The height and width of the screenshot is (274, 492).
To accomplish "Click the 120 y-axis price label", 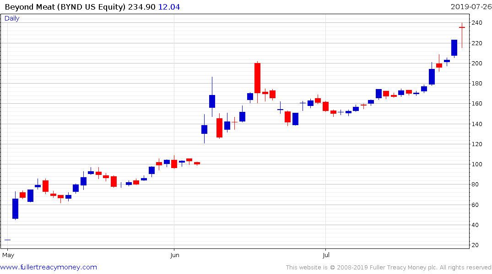I will [x=477, y=144].
